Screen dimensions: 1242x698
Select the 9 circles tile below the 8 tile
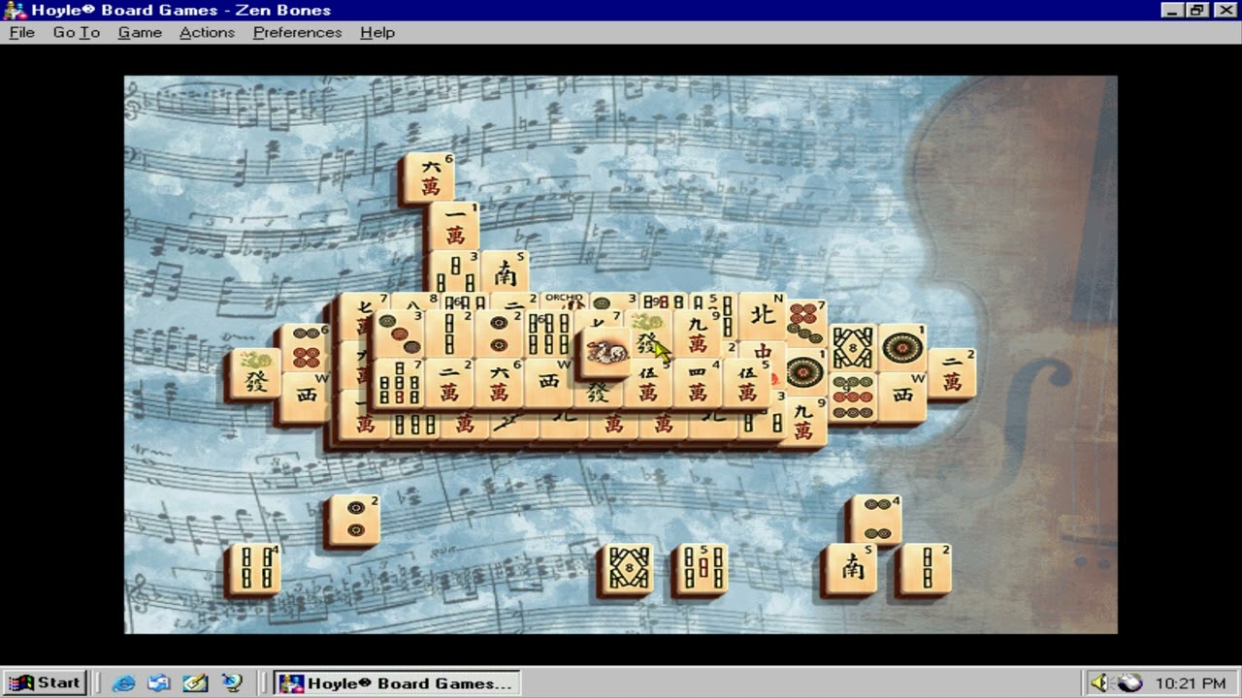852,397
